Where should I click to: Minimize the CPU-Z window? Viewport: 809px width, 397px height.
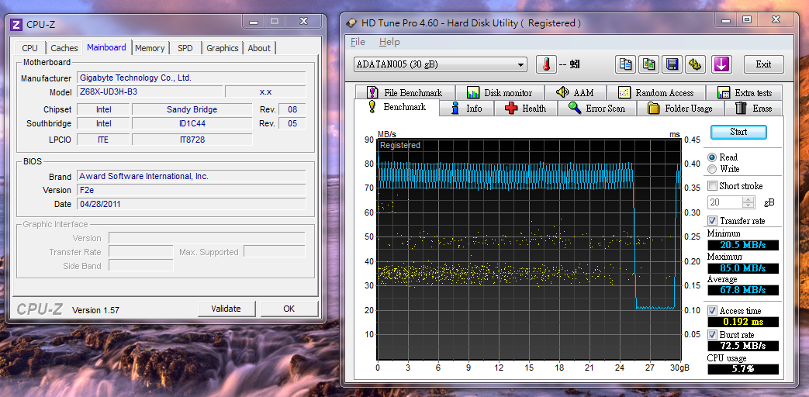(253, 21)
